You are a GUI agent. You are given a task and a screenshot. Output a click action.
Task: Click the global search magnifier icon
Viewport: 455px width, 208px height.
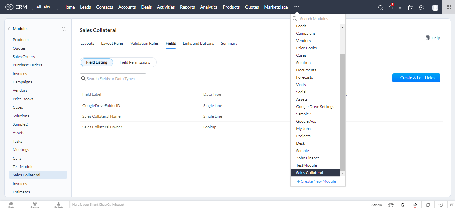(x=380, y=8)
